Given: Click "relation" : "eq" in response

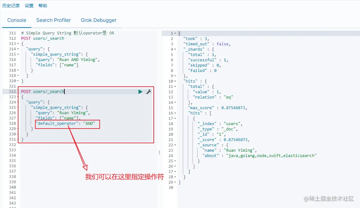Looking at the screenshot, I should point(213,97).
